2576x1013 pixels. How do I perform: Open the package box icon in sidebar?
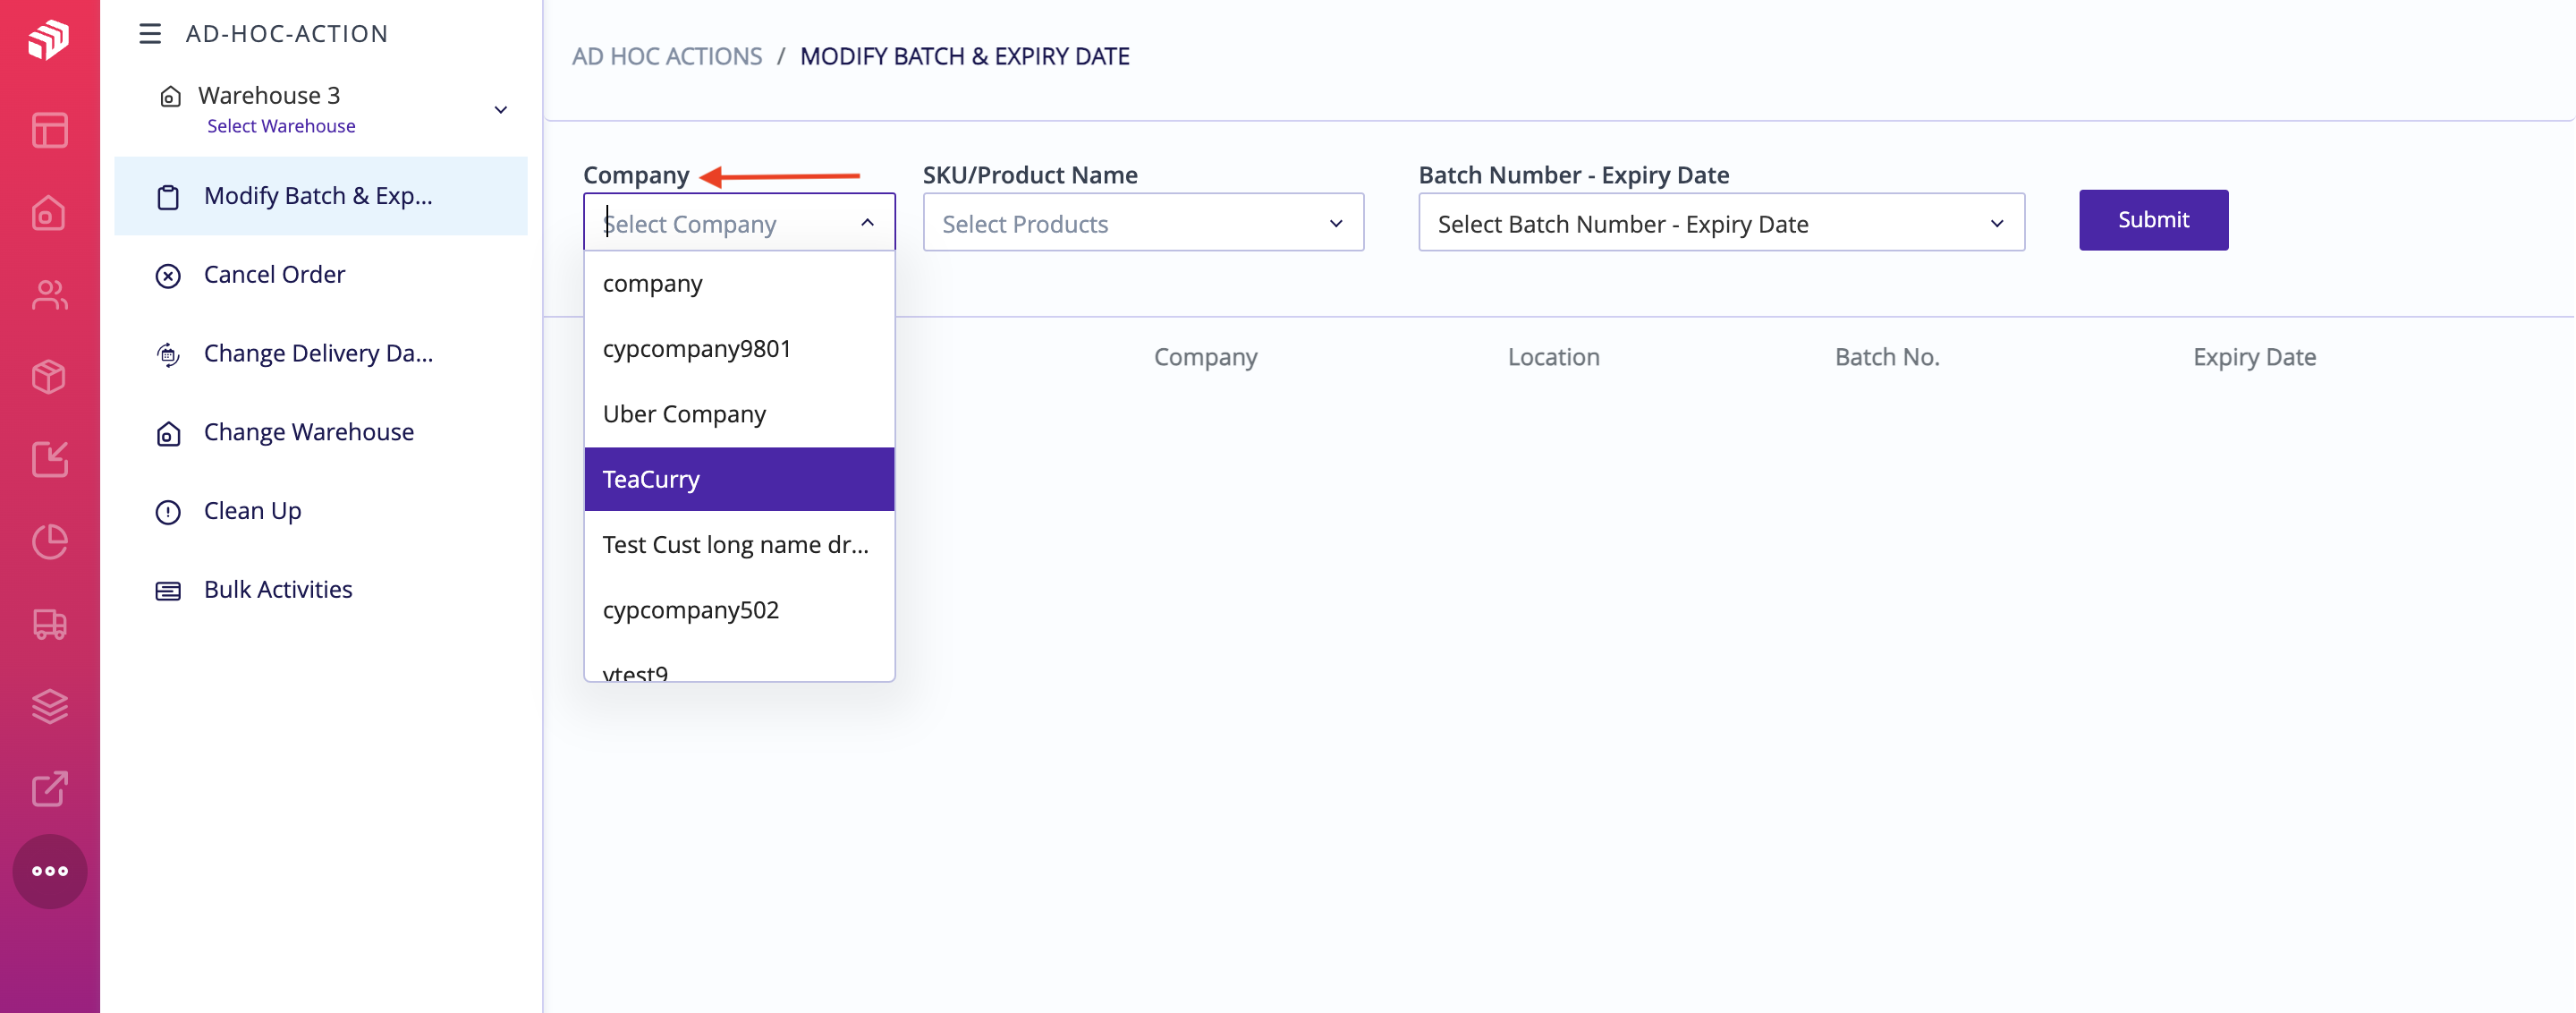point(49,377)
